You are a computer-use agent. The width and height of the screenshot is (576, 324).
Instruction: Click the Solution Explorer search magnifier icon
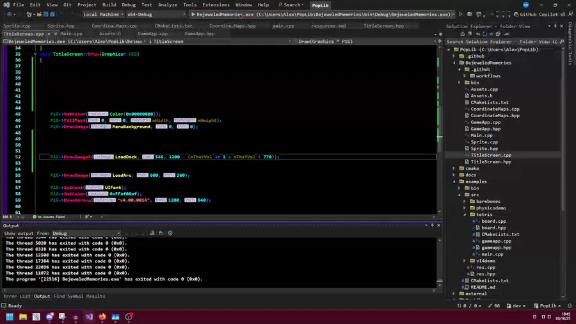point(562,42)
